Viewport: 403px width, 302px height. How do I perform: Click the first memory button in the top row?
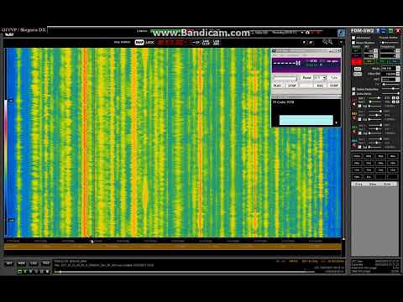(357, 156)
